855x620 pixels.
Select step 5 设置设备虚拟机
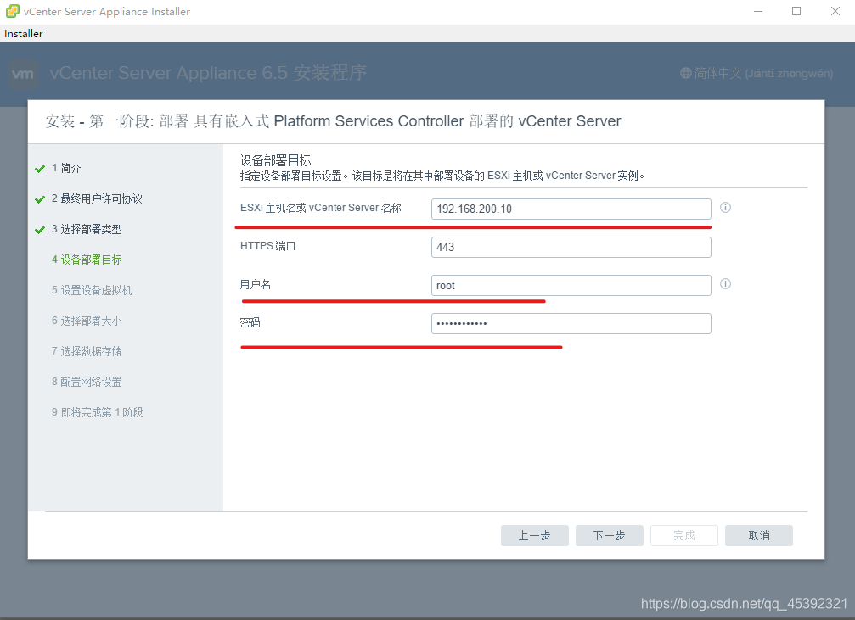point(92,290)
